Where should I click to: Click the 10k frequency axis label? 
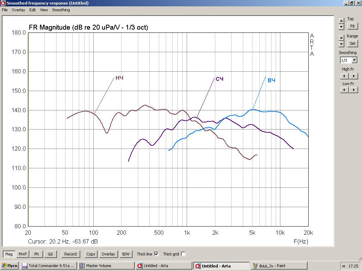click(x=280, y=233)
